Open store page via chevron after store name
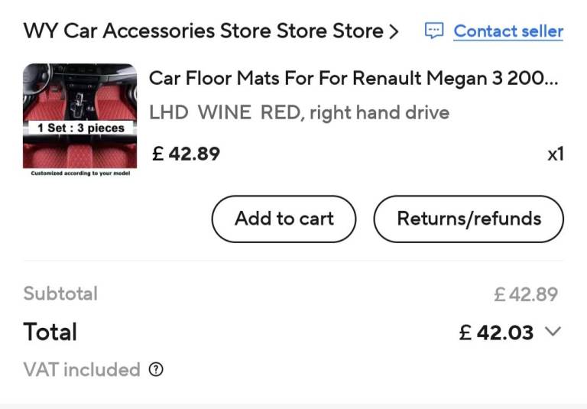The width and height of the screenshot is (587, 409). (394, 31)
